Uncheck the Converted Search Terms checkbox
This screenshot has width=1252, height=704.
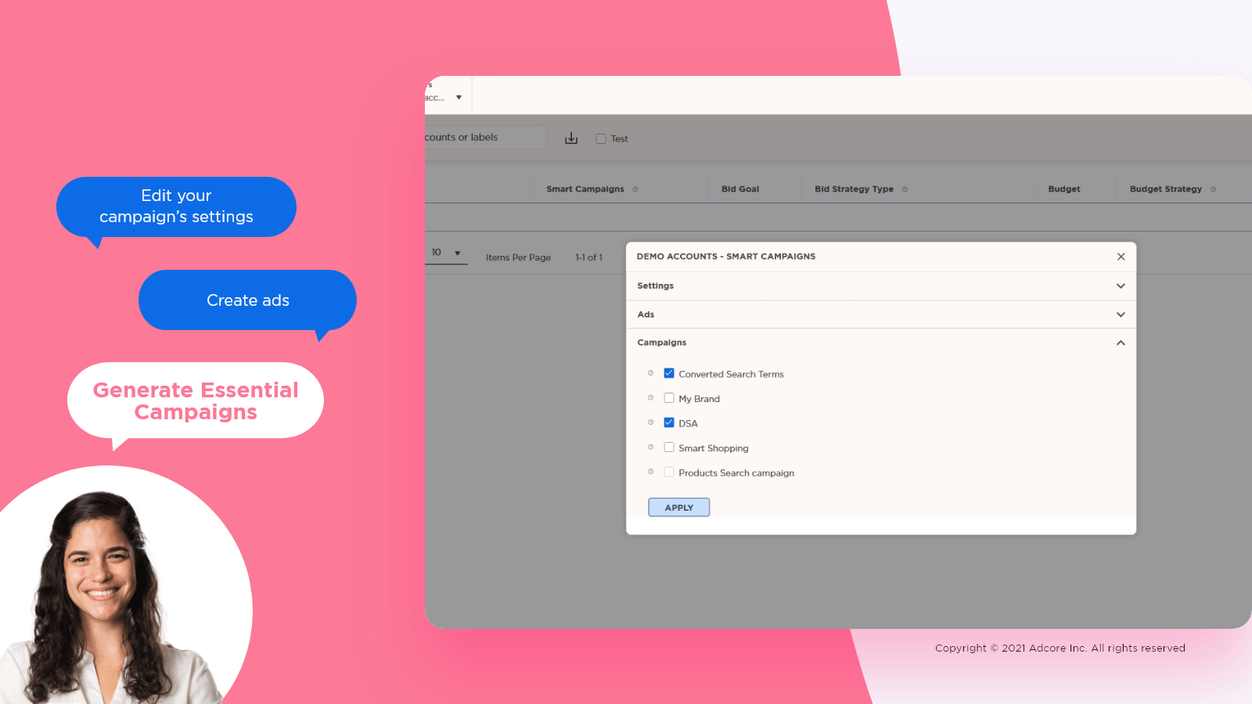click(669, 373)
